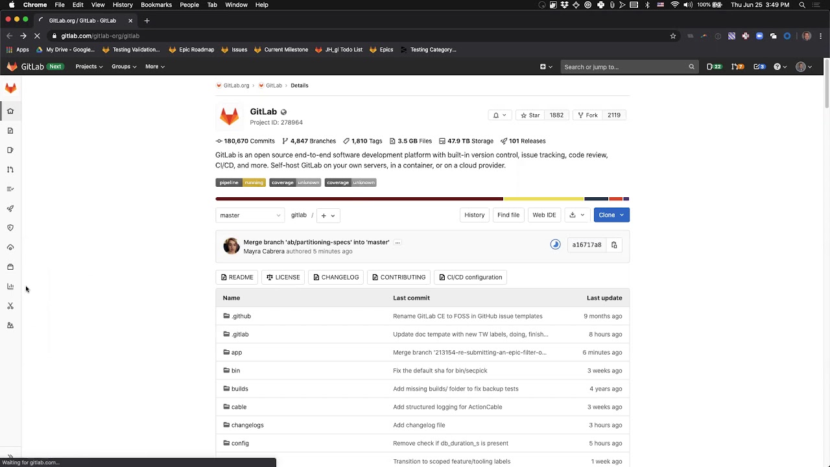Go back to previous page

[x=9, y=36]
